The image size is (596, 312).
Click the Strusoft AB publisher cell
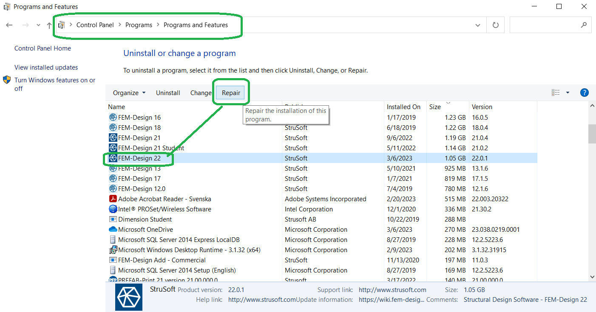301,219
